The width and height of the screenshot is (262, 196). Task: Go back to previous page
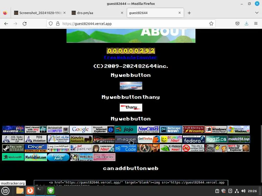pyautogui.click(x=6, y=24)
